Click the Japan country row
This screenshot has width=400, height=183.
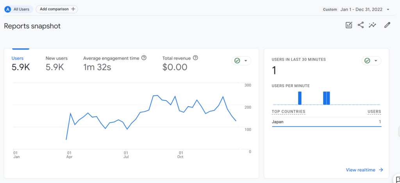327,122
